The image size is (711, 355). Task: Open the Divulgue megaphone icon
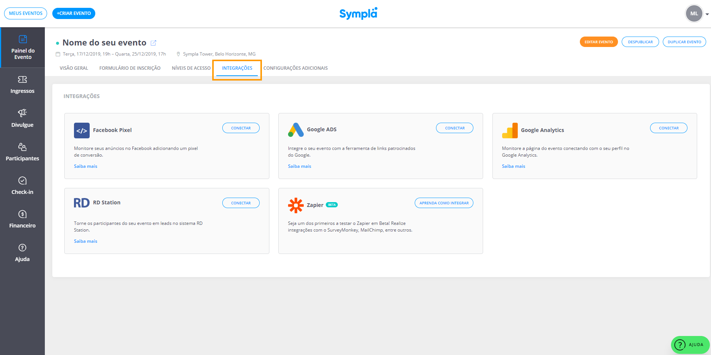pyautogui.click(x=22, y=113)
